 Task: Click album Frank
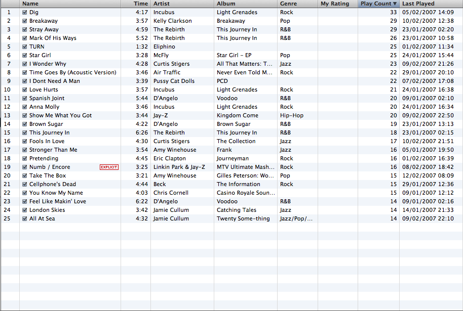(224, 150)
